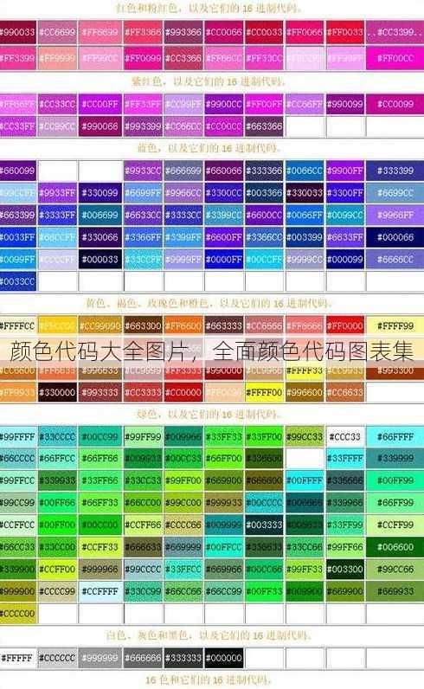
Task: Select the #0033CC swatch
Action: pos(18,281)
